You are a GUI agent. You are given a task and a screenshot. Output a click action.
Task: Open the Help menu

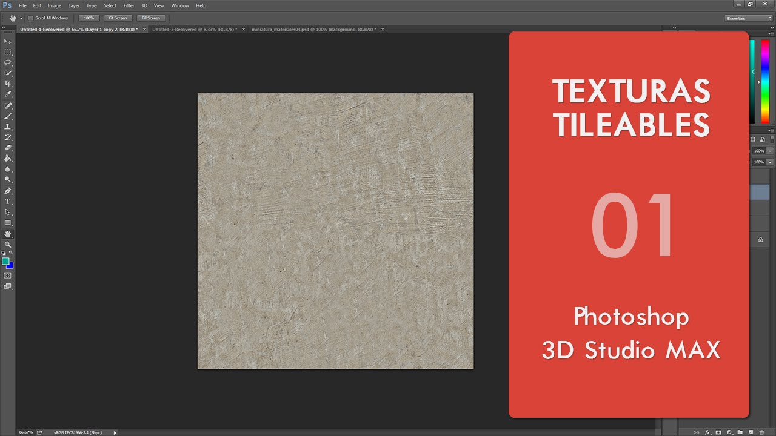[x=201, y=5]
